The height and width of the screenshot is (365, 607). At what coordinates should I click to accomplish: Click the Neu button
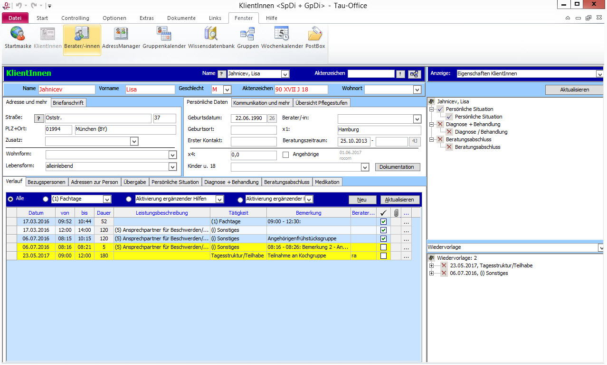(362, 200)
